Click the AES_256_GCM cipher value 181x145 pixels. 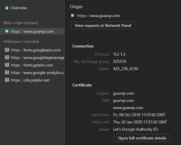click(126, 69)
